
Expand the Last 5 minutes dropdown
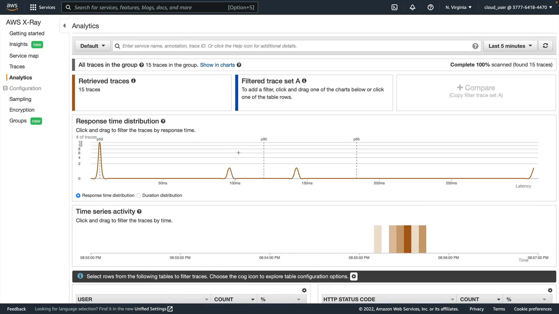[x=510, y=46]
